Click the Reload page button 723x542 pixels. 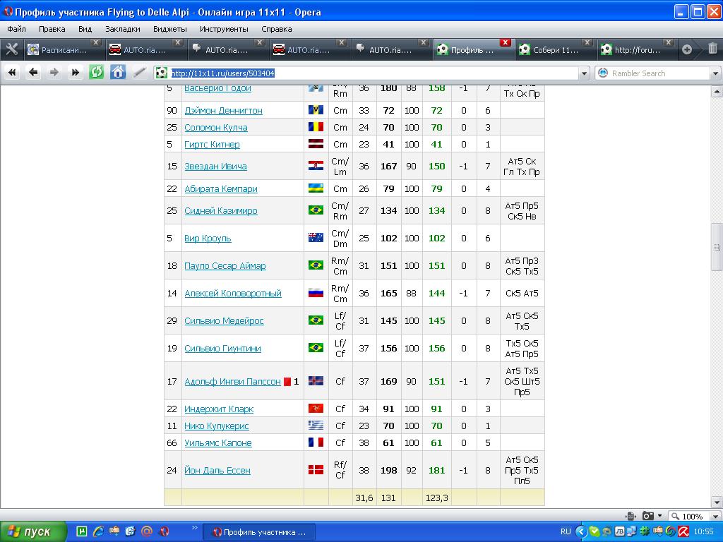coord(96,72)
